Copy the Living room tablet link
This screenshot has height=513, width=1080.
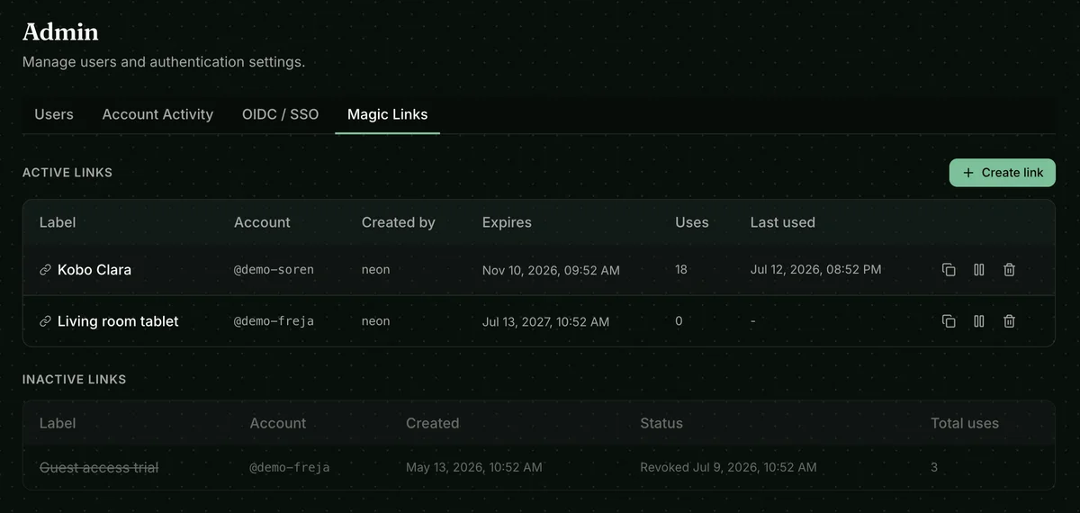(x=949, y=320)
